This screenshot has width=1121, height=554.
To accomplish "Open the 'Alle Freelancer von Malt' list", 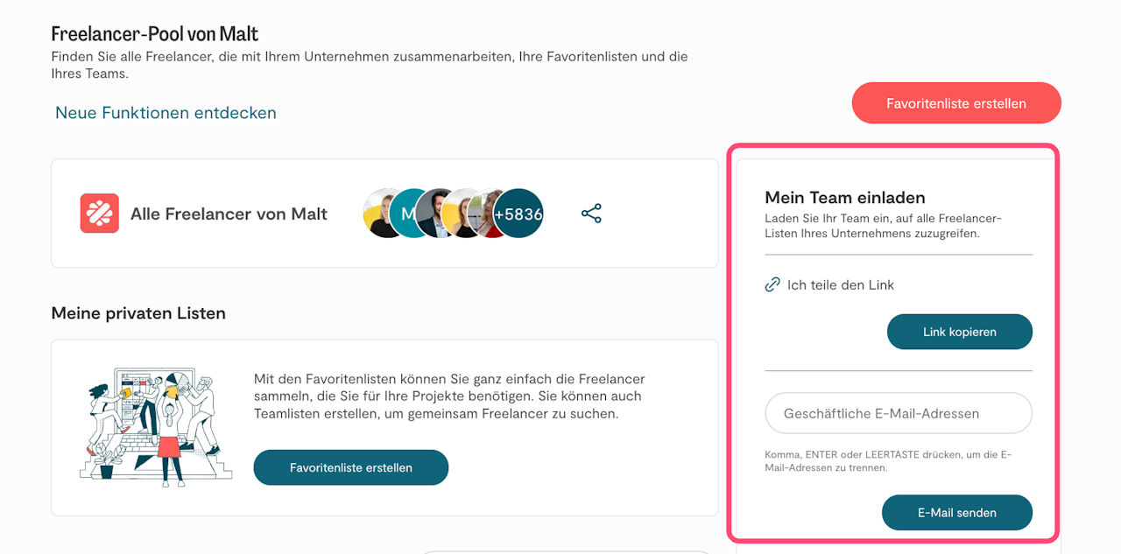I will pyautogui.click(x=229, y=214).
